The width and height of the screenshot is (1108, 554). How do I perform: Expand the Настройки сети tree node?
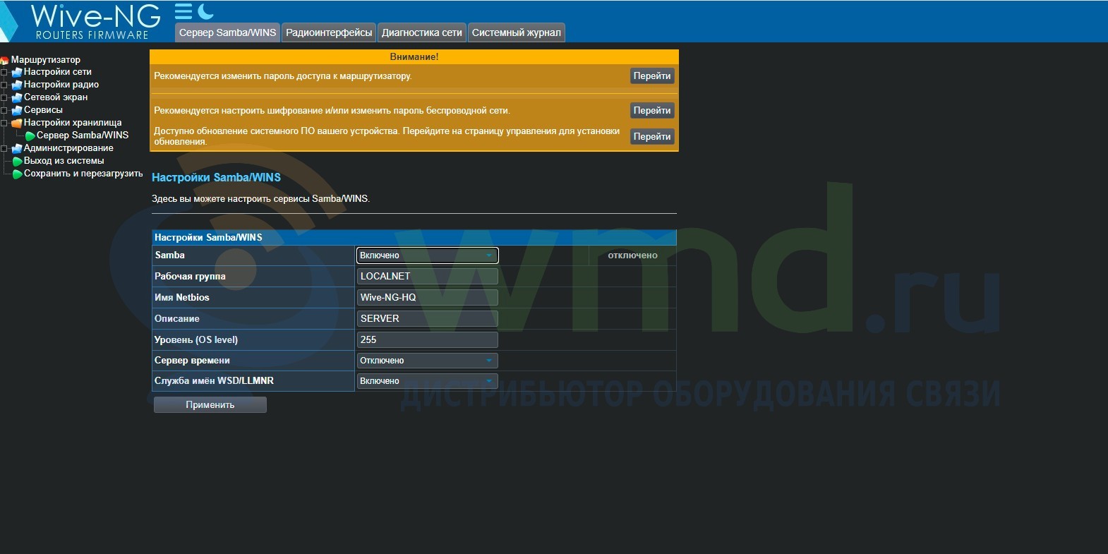pyautogui.click(x=4, y=72)
